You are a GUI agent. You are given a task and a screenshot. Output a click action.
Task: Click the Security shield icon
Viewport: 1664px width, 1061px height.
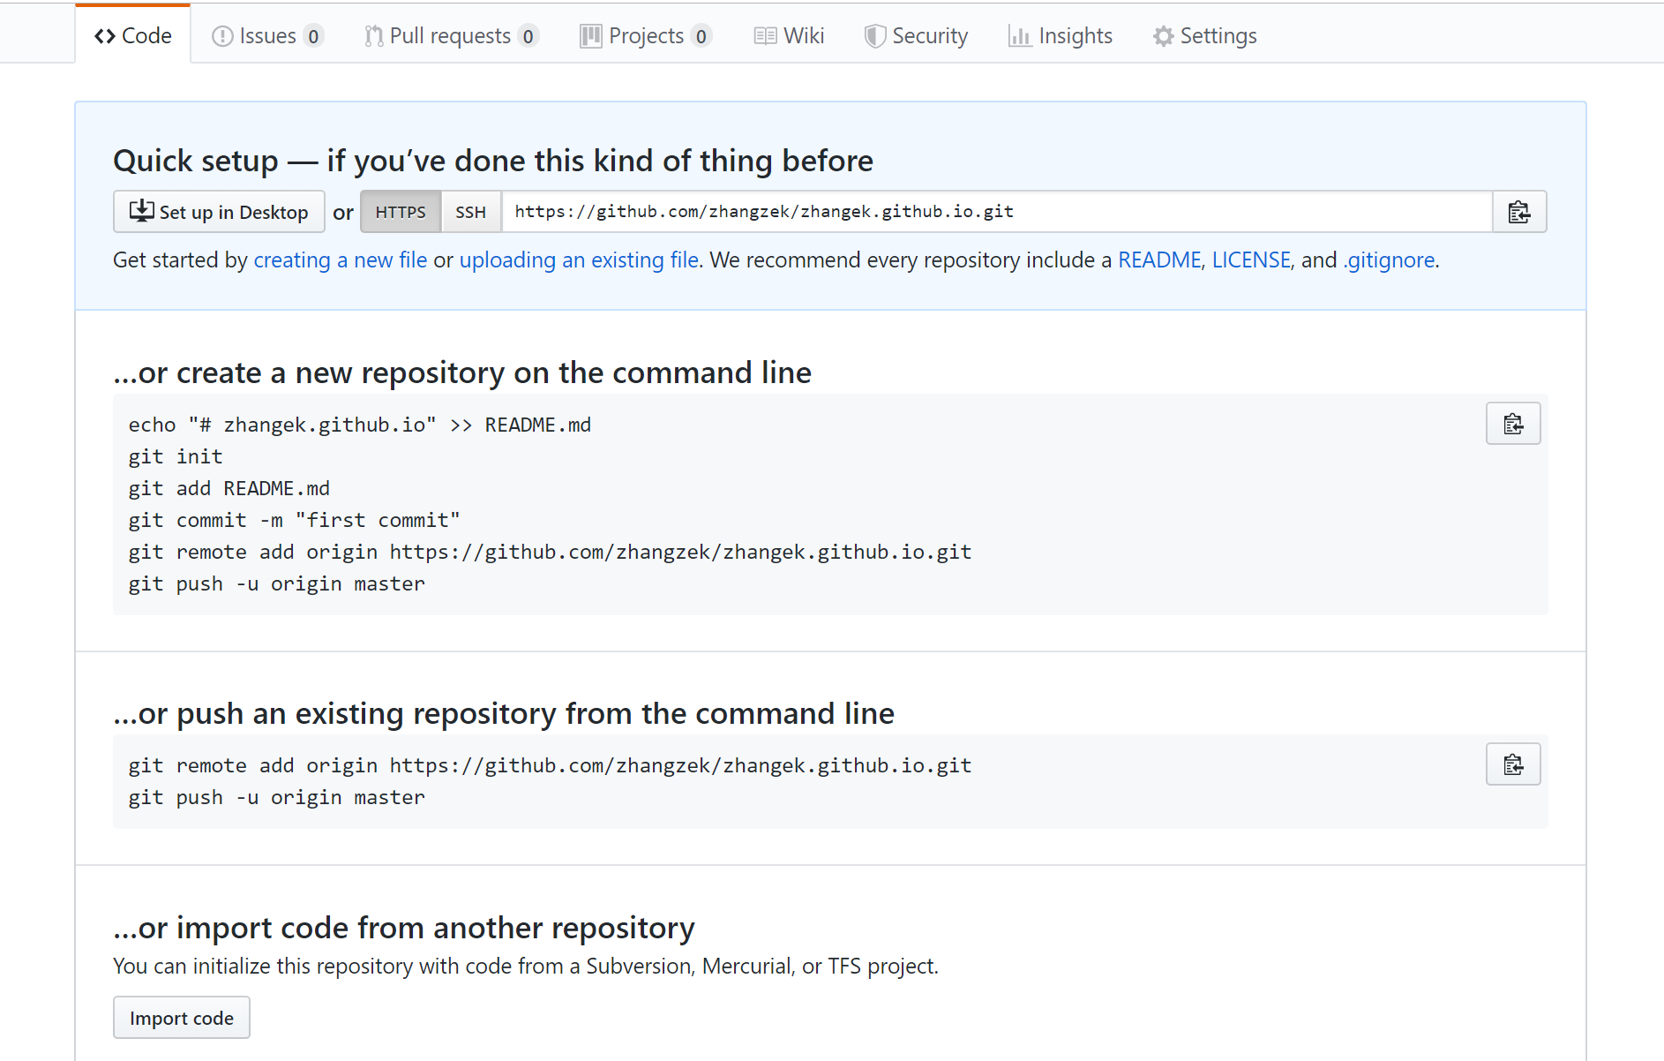tap(874, 36)
